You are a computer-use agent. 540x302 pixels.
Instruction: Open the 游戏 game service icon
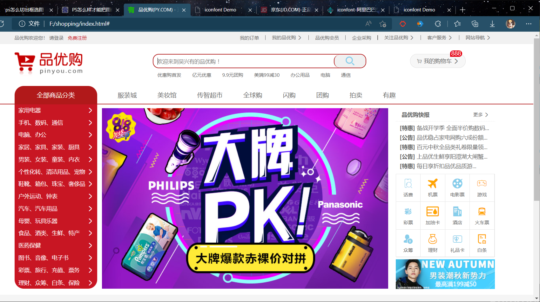point(482,187)
